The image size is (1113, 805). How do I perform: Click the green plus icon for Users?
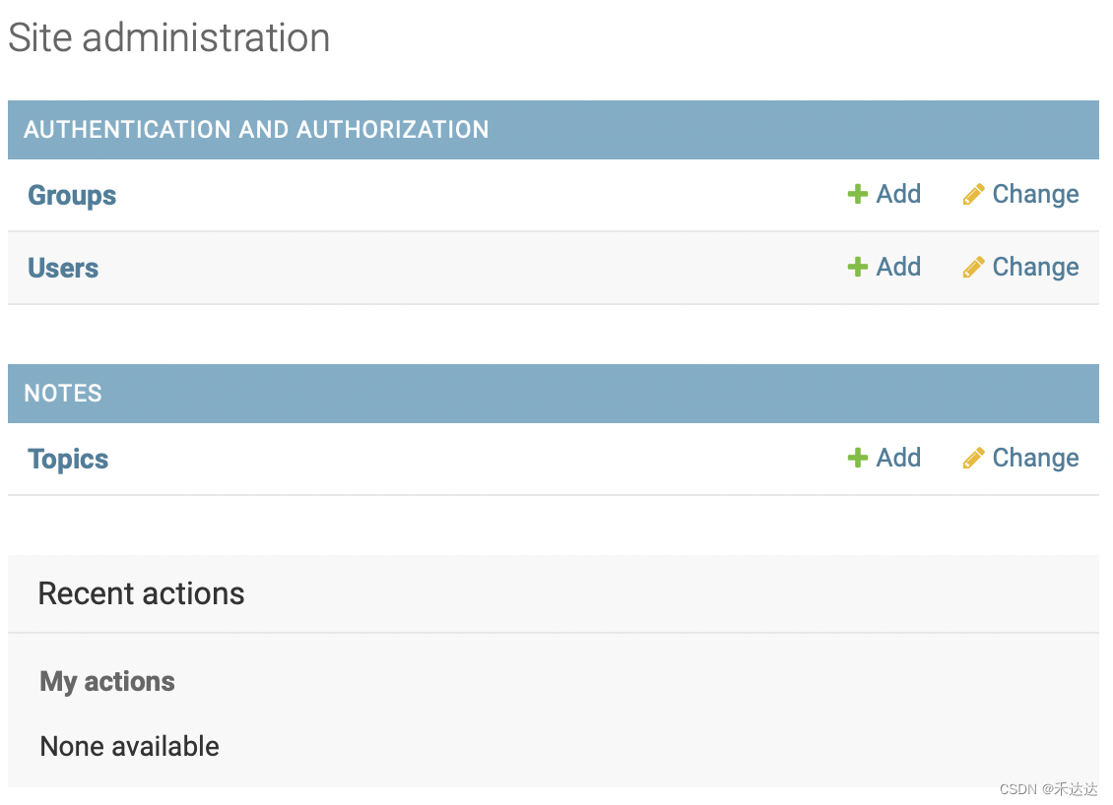(858, 268)
